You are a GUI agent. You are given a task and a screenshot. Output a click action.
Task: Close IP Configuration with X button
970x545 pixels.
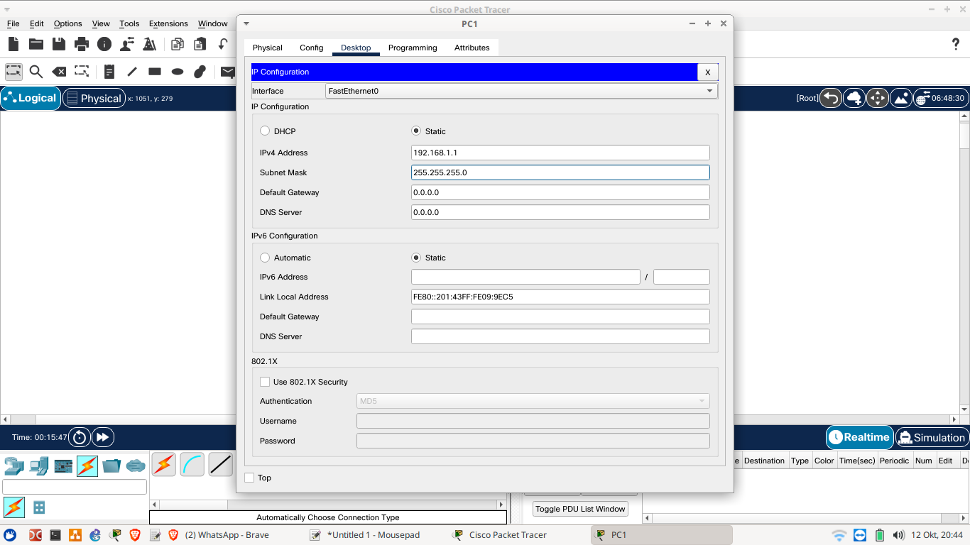click(x=707, y=72)
